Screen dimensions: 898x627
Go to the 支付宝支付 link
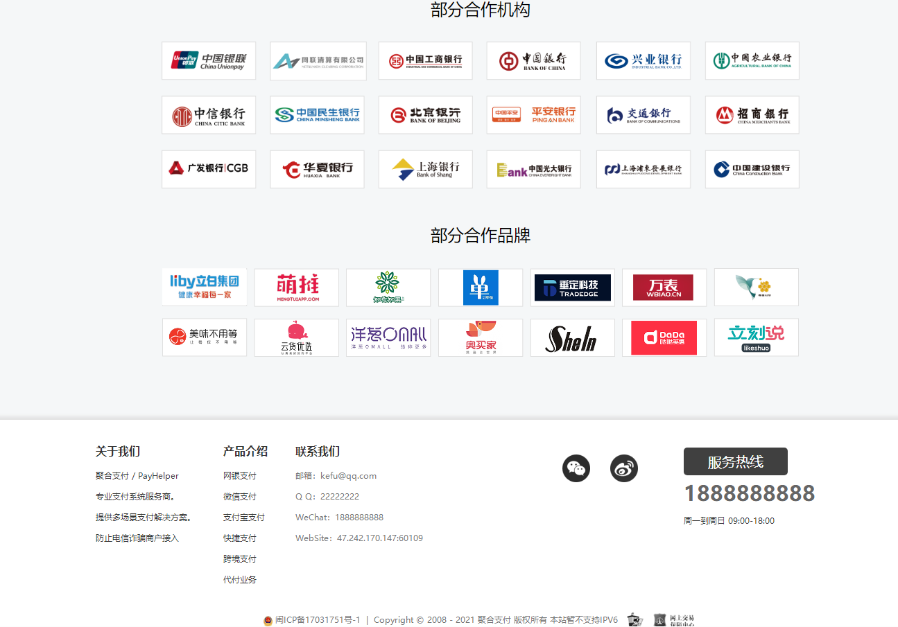(x=244, y=518)
